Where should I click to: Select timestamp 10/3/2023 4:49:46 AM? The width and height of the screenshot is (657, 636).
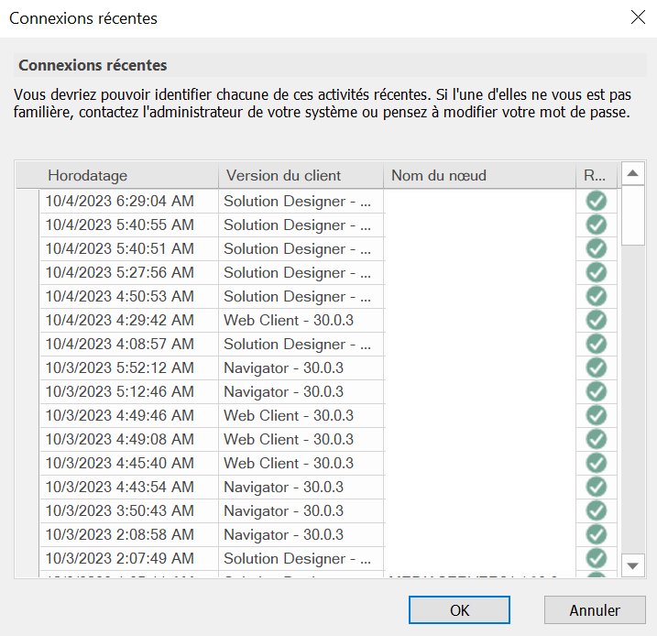(119, 416)
